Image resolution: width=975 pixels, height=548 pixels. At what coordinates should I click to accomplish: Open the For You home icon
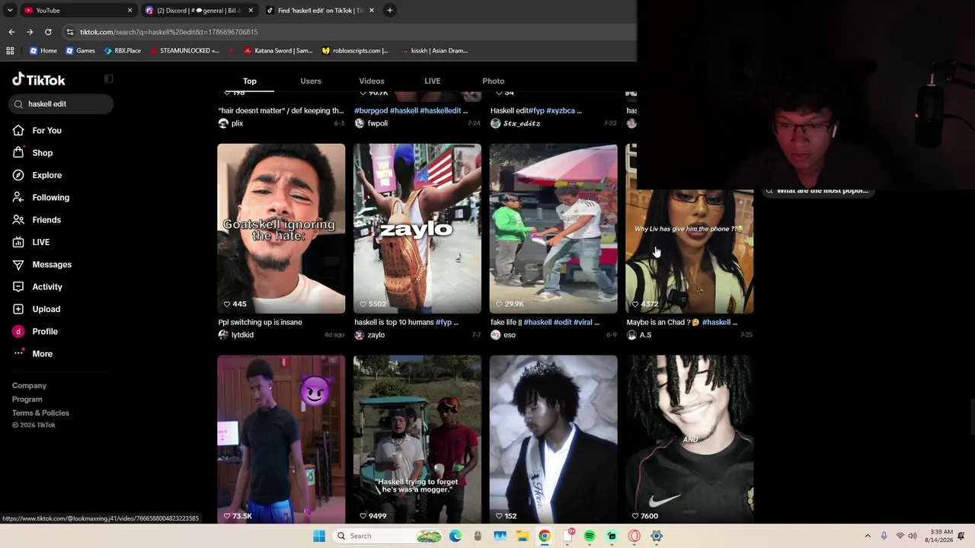(18, 131)
